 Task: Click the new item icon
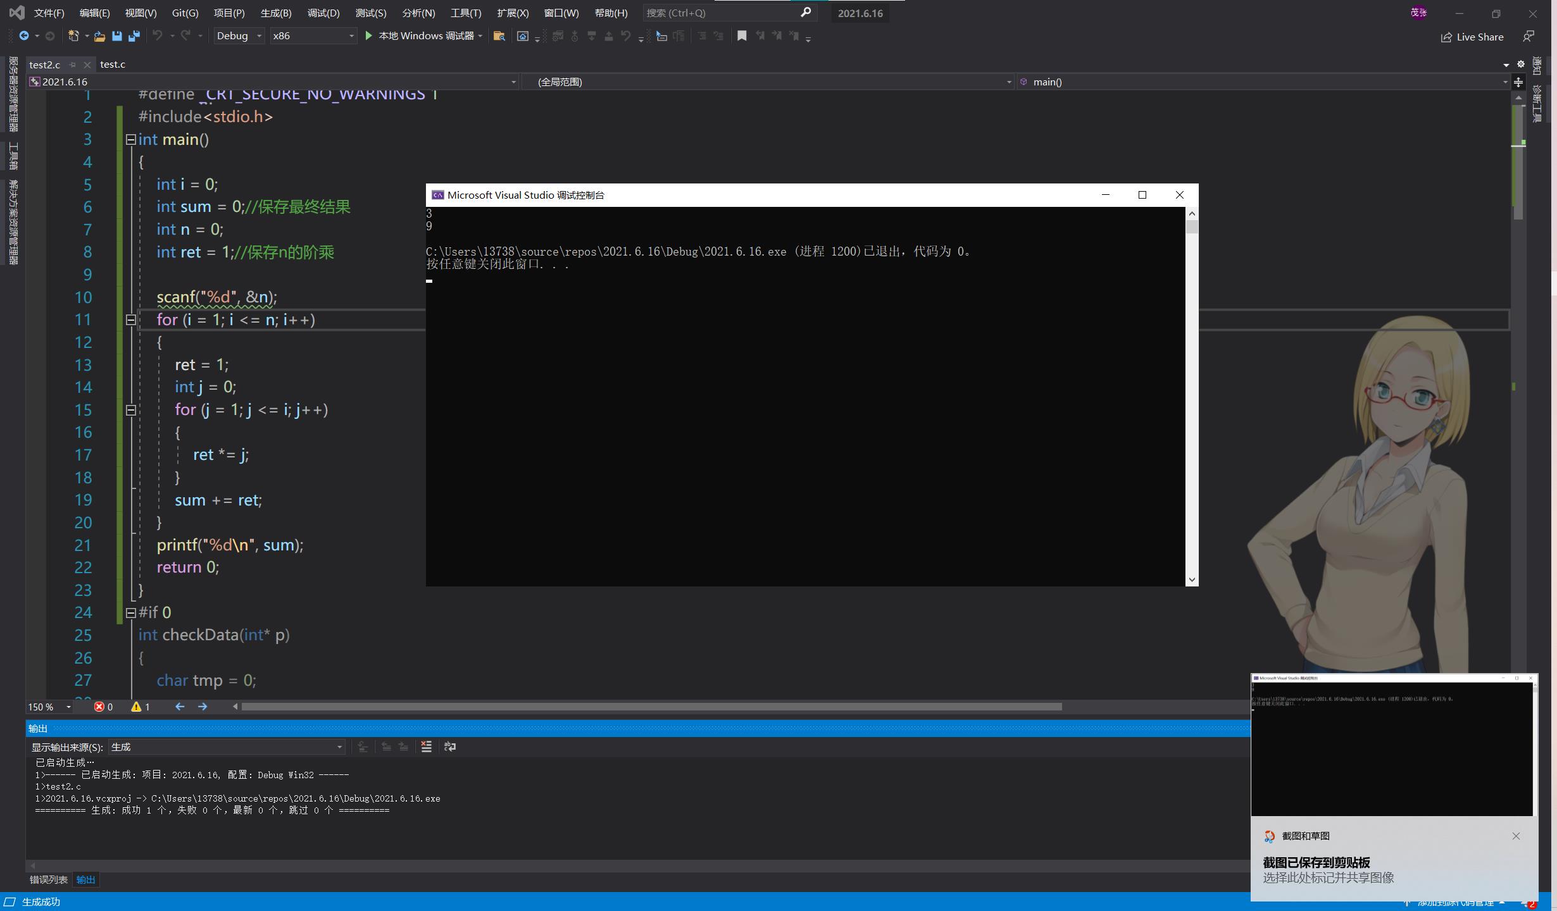click(73, 36)
